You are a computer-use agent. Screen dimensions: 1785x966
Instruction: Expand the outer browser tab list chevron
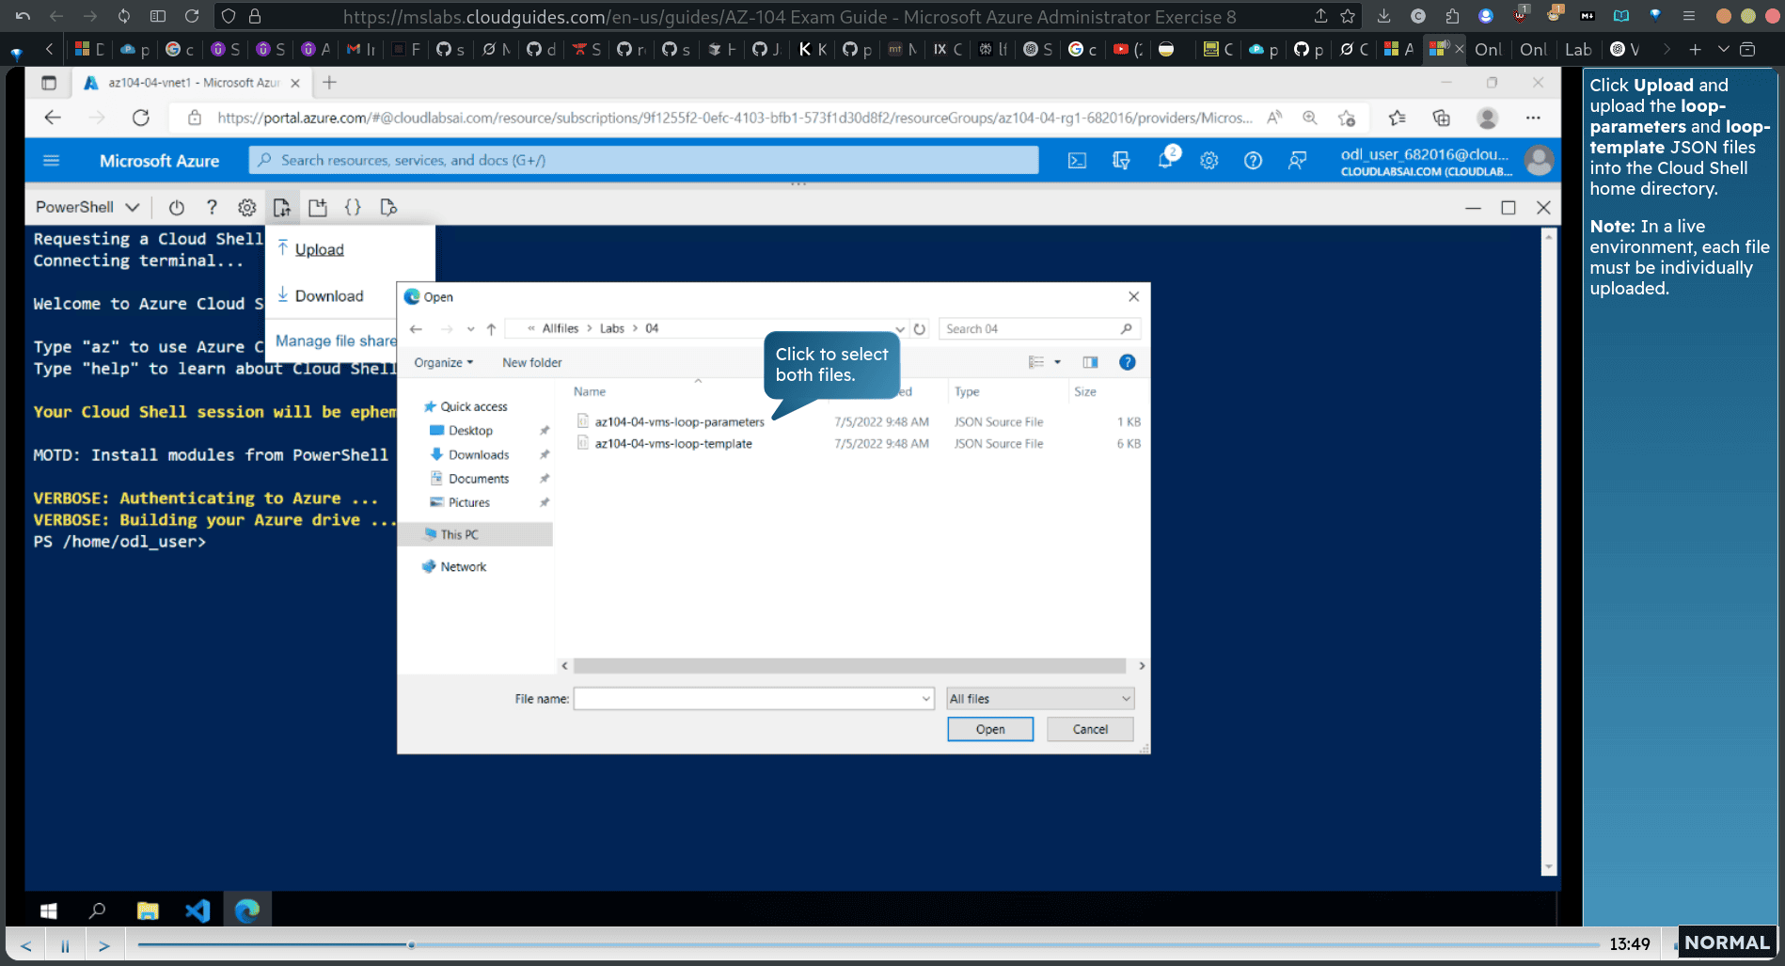pyautogui.click(x=1723, y=49)
